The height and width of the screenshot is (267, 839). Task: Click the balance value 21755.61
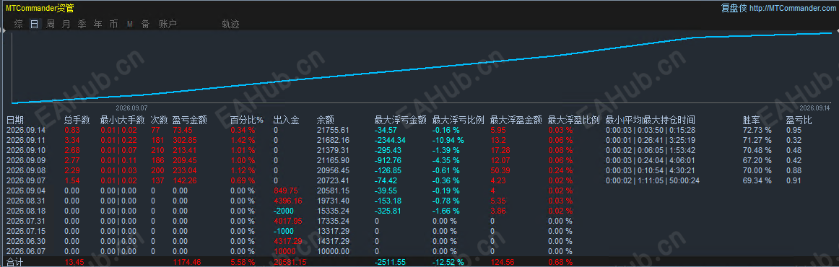(x=333, y=130)
